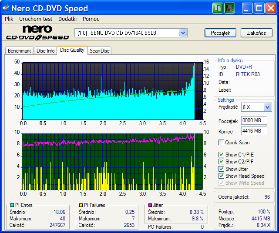Select the Disc Quality tab
This screenshot has height=233, width=279.
72,50
